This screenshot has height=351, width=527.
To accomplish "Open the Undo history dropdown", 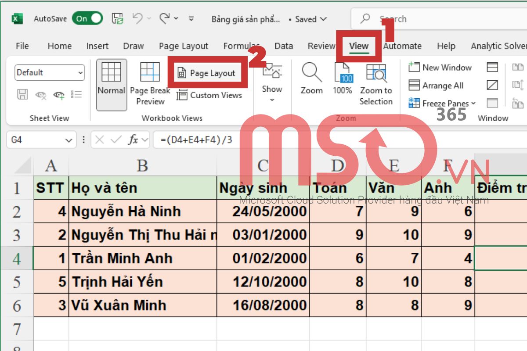I will 149,19.
